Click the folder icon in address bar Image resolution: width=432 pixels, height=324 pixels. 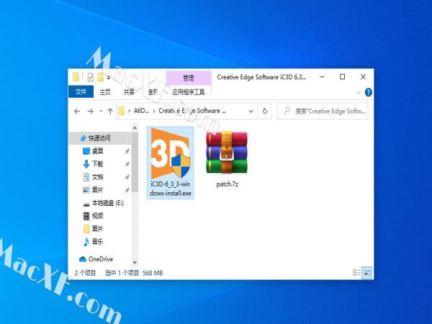point(121,111)
